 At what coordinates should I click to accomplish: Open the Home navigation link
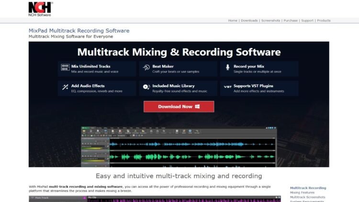tap(233, 21)
